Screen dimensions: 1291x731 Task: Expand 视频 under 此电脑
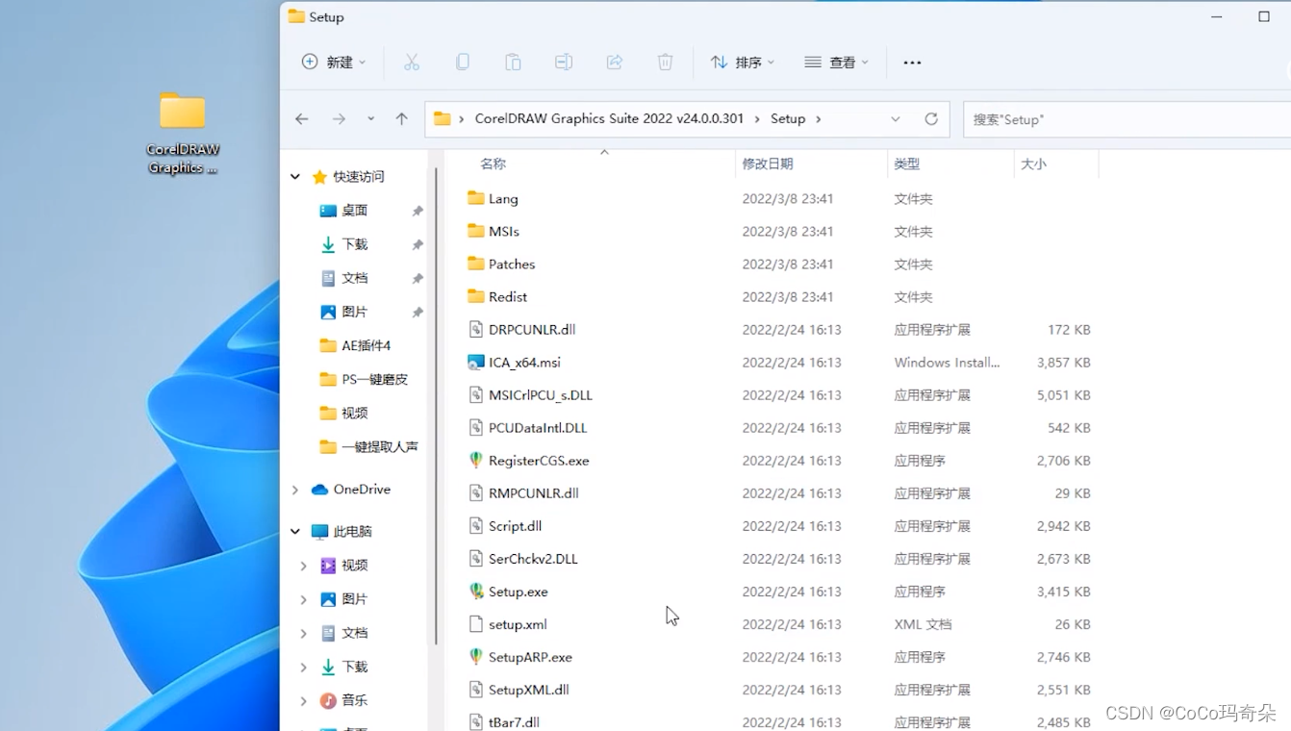(x=303, y=566)
